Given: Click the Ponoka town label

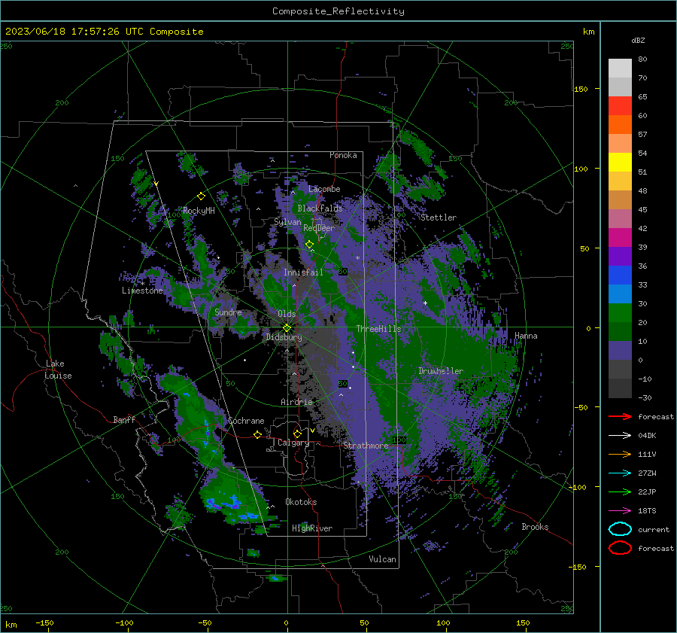Looking at the screenshot, I should (x=343, y=155).
